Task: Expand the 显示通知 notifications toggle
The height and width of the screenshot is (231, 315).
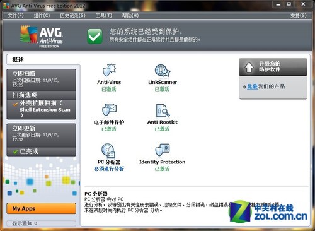Action: (x=42, y=223)
